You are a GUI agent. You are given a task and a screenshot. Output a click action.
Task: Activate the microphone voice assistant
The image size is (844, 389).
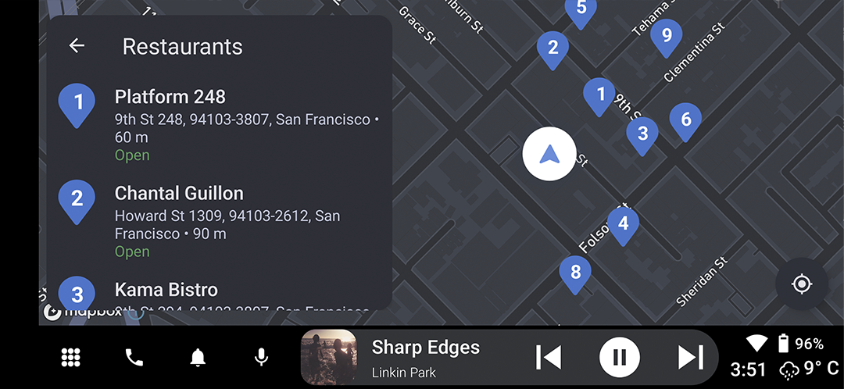point(262,357)
